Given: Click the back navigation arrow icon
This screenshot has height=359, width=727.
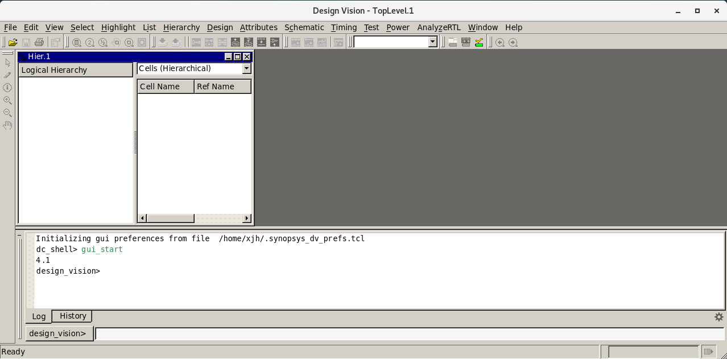Looking at the screenshot, I should click(500, 42).
